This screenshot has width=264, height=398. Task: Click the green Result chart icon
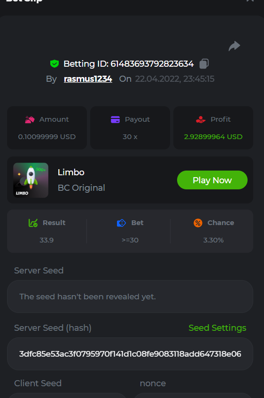[33, 223]
